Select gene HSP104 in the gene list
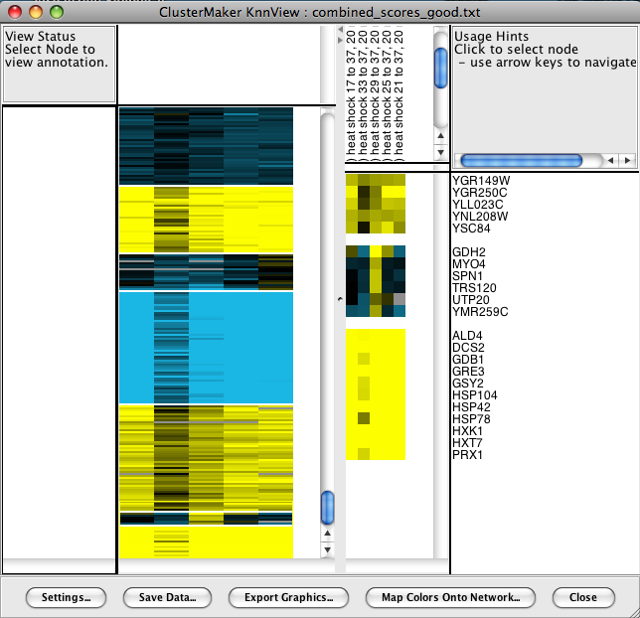 pyautogui.click(x=474, y=395)
